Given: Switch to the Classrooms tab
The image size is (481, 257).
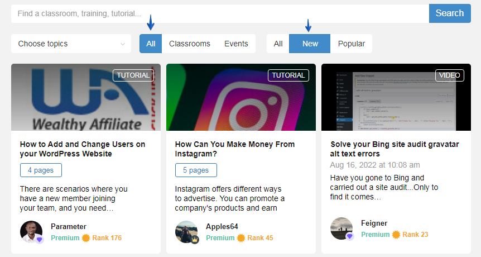Looking at the screenshot, I should (190, 44).
